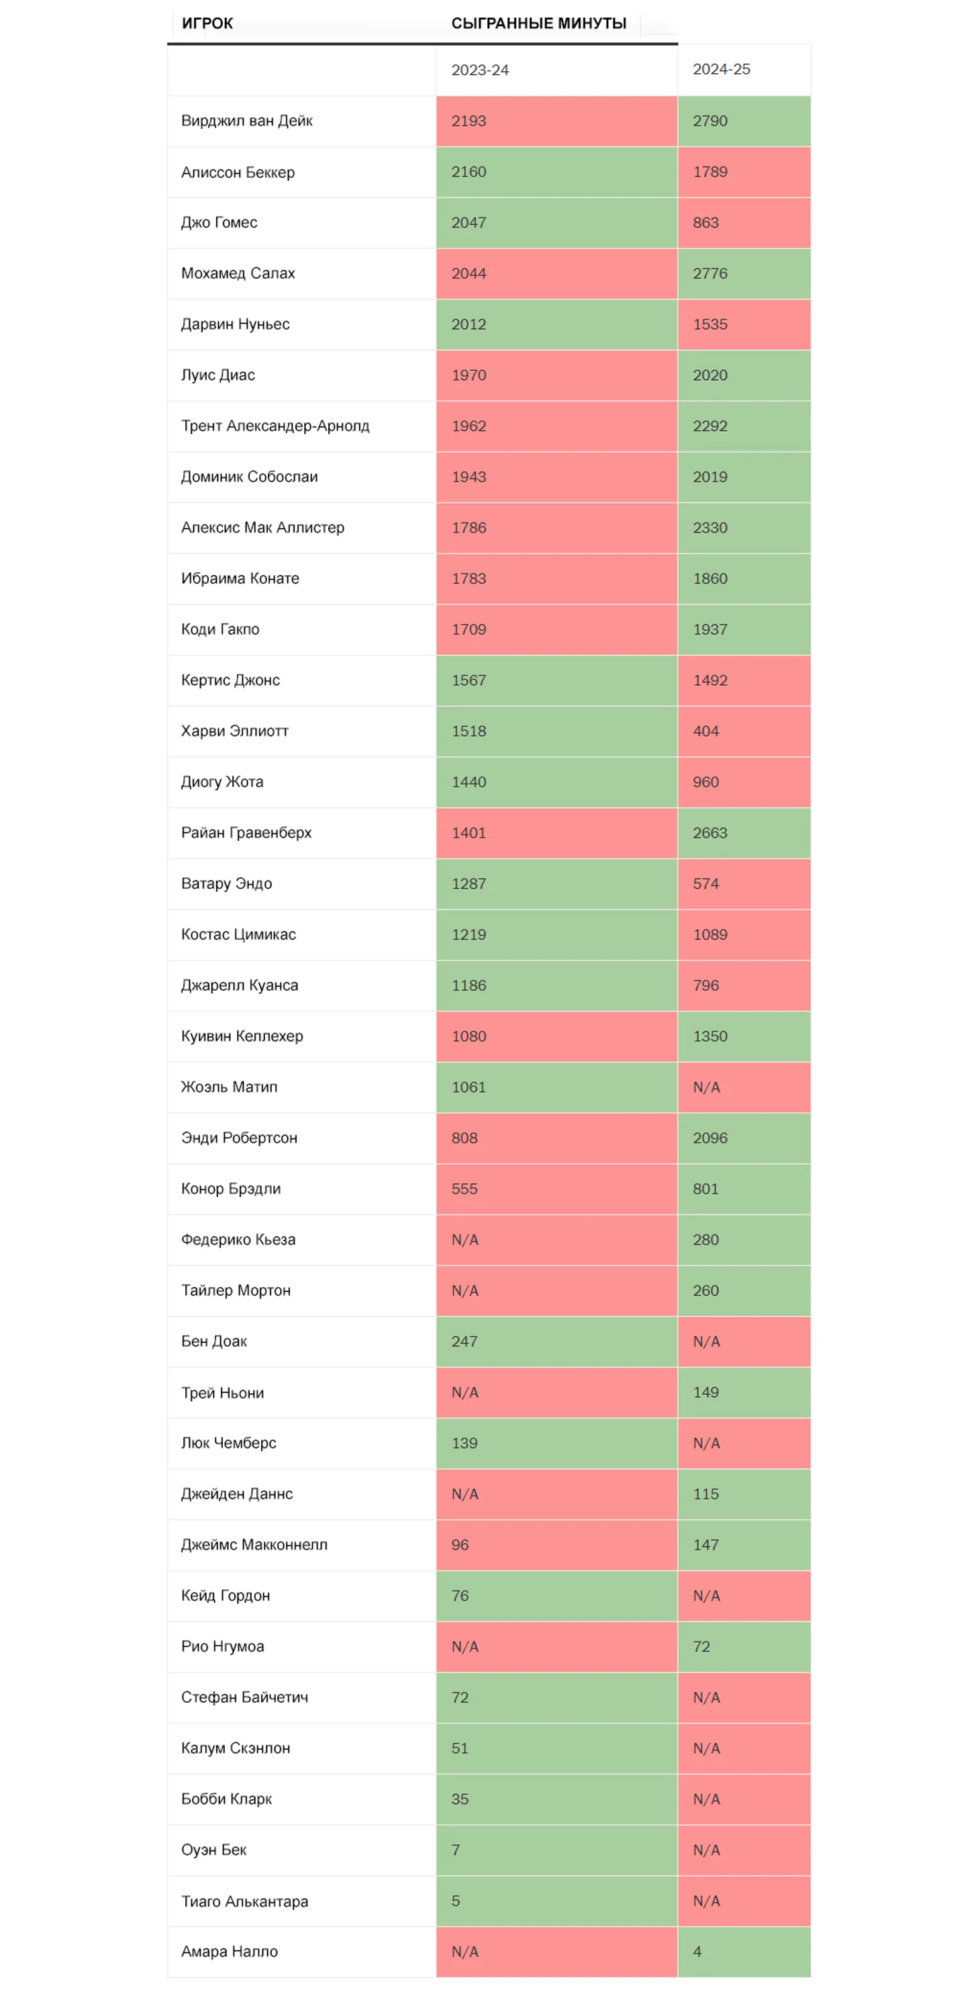Image resolution: width=980 pixels, height=1999 pixels.
Task: Click the "СЫГРАННЫЕ МИНУТЫ" header
Action: 538,24
